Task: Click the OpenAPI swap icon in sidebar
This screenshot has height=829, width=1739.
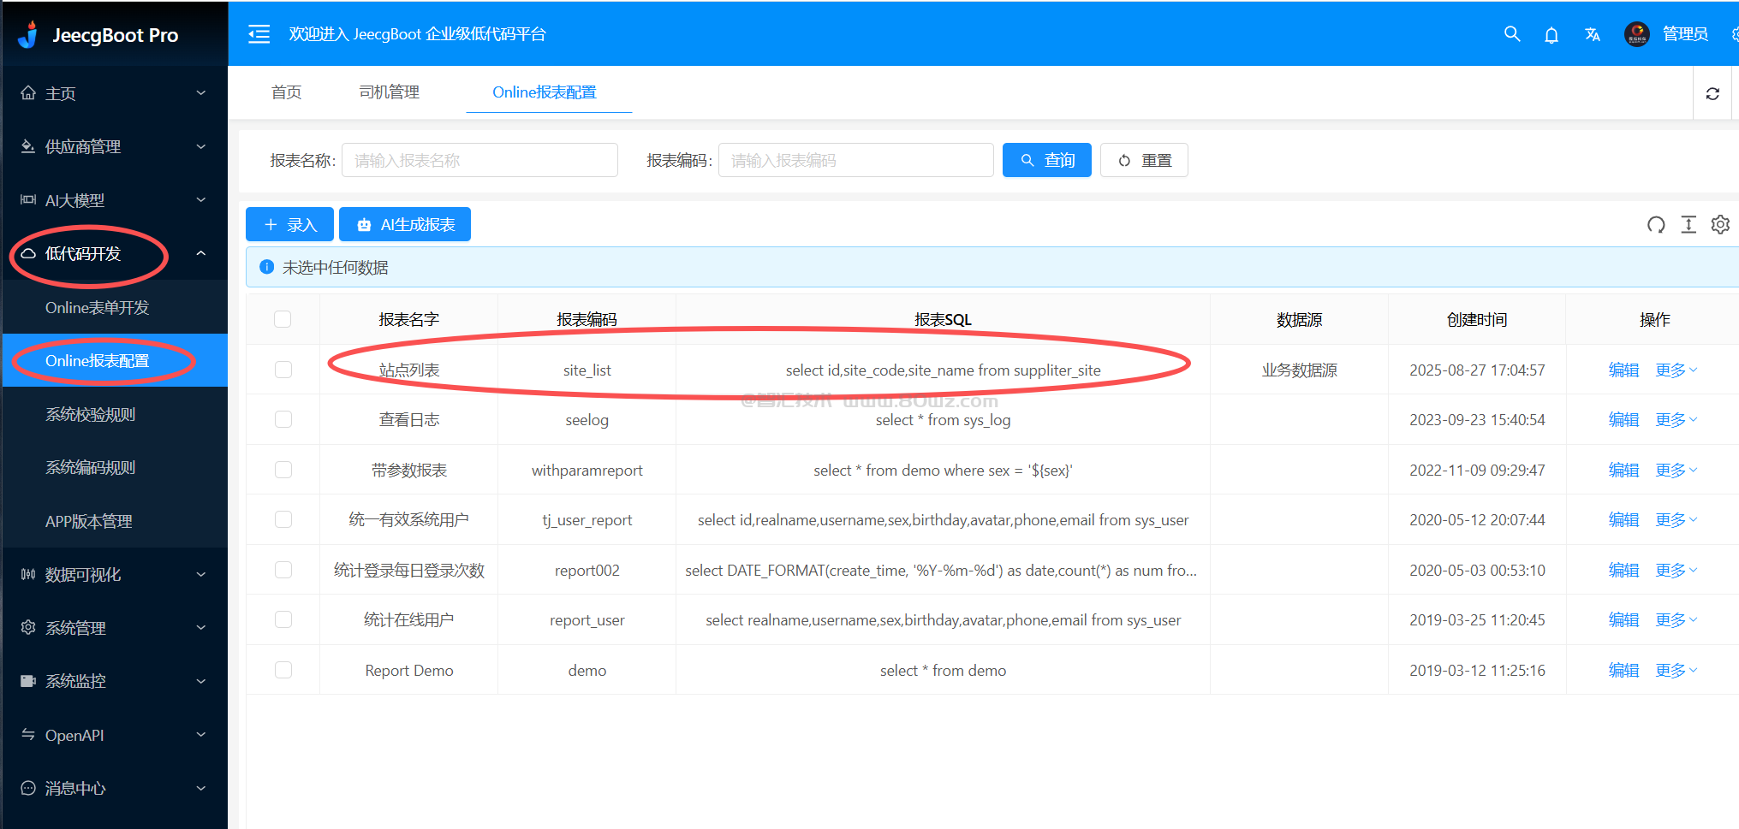Action: pyautogui.click(x=28, y=734)
